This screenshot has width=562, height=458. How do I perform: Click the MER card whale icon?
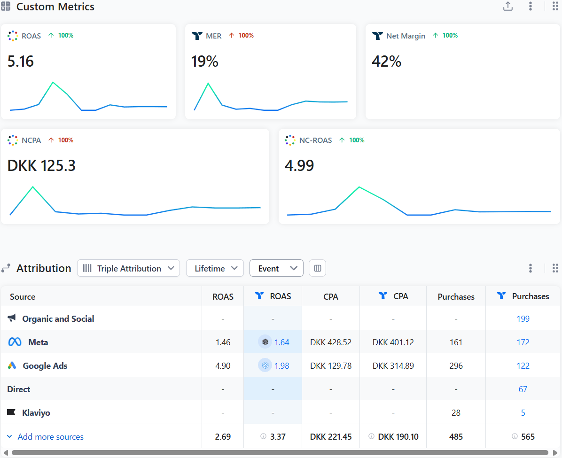coord(197,36)
